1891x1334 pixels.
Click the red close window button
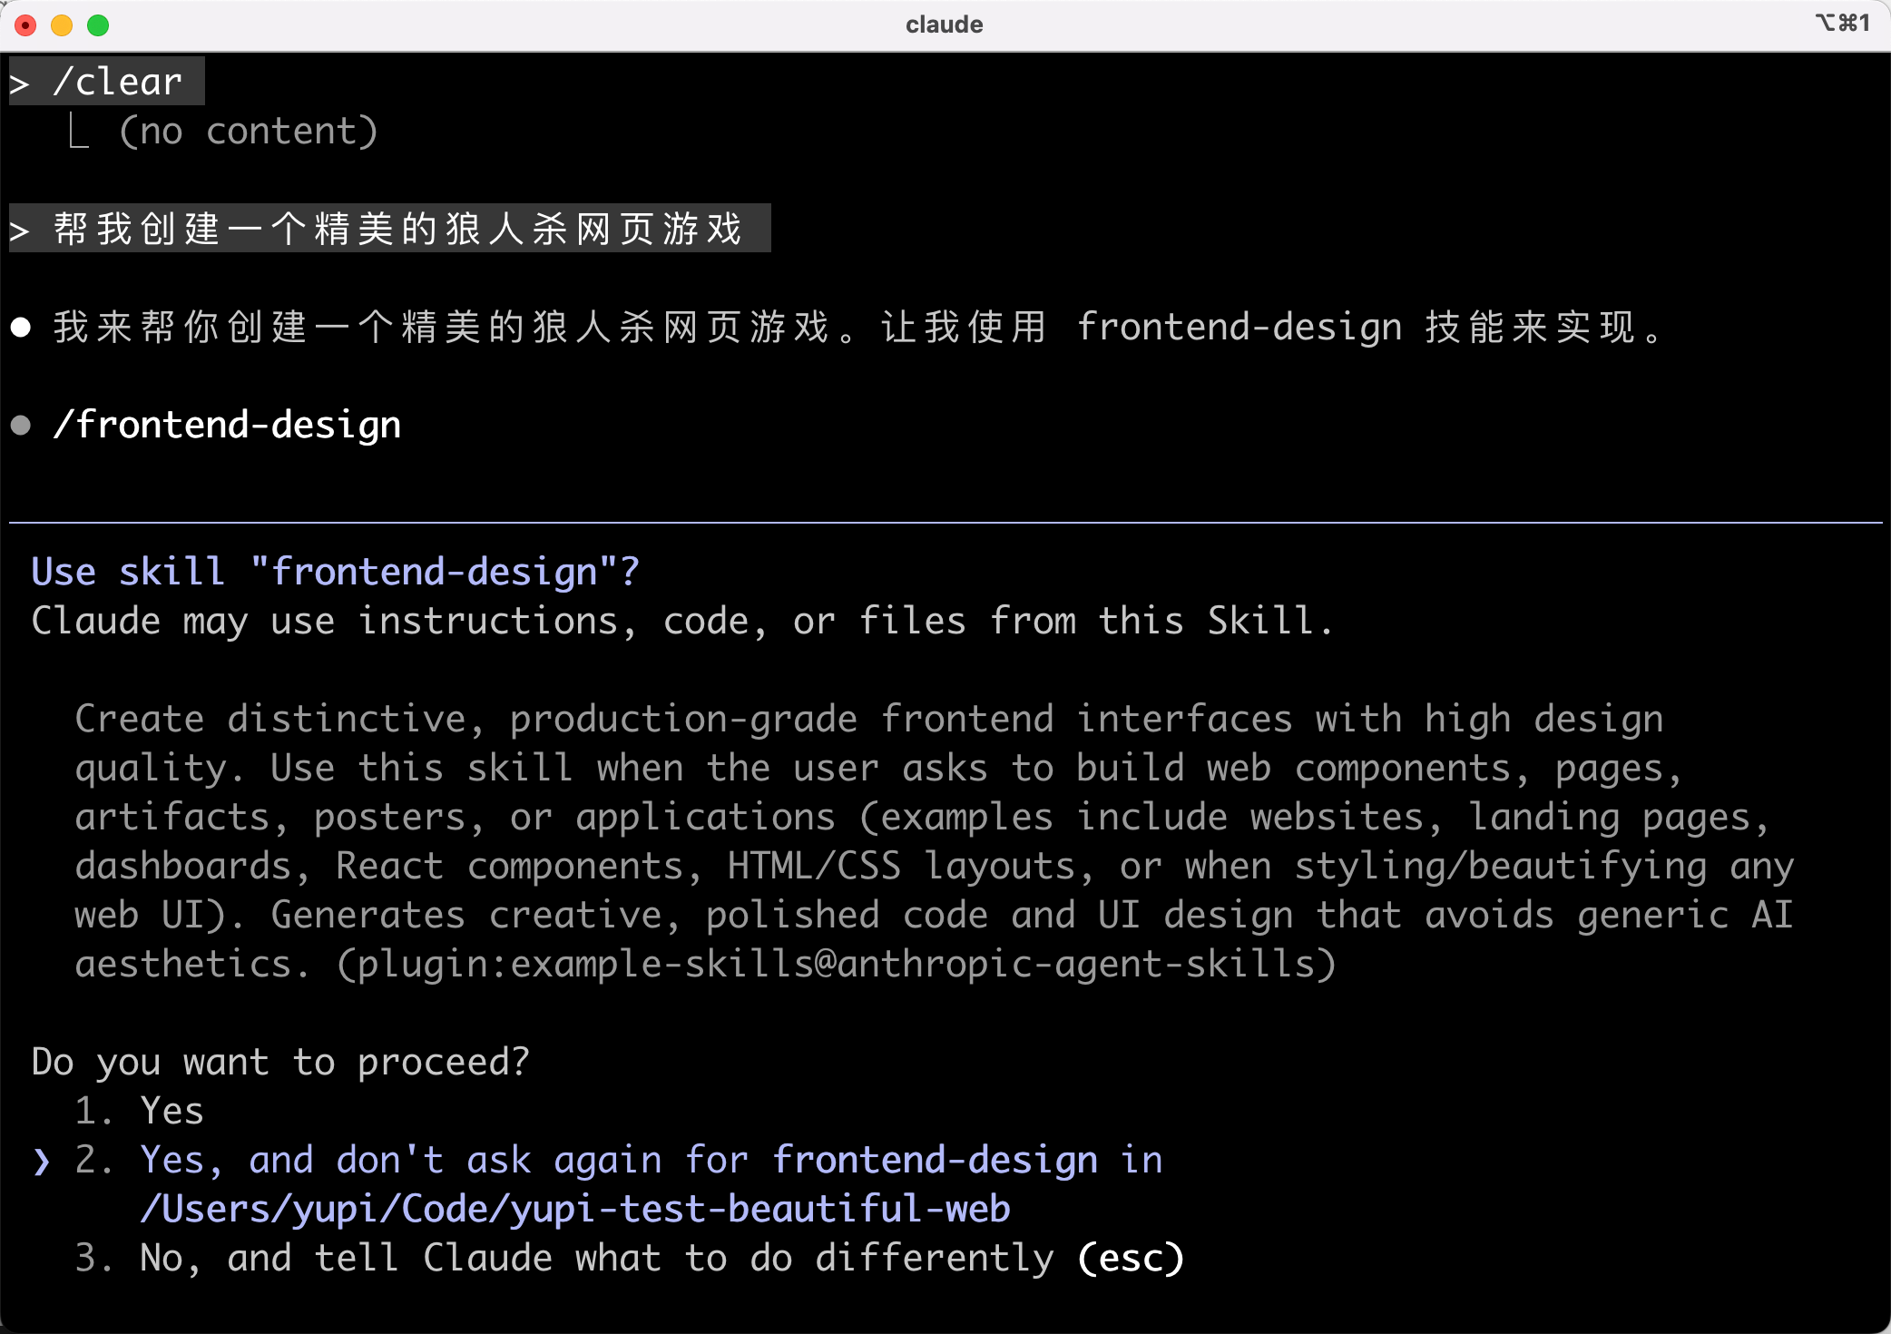25,25
